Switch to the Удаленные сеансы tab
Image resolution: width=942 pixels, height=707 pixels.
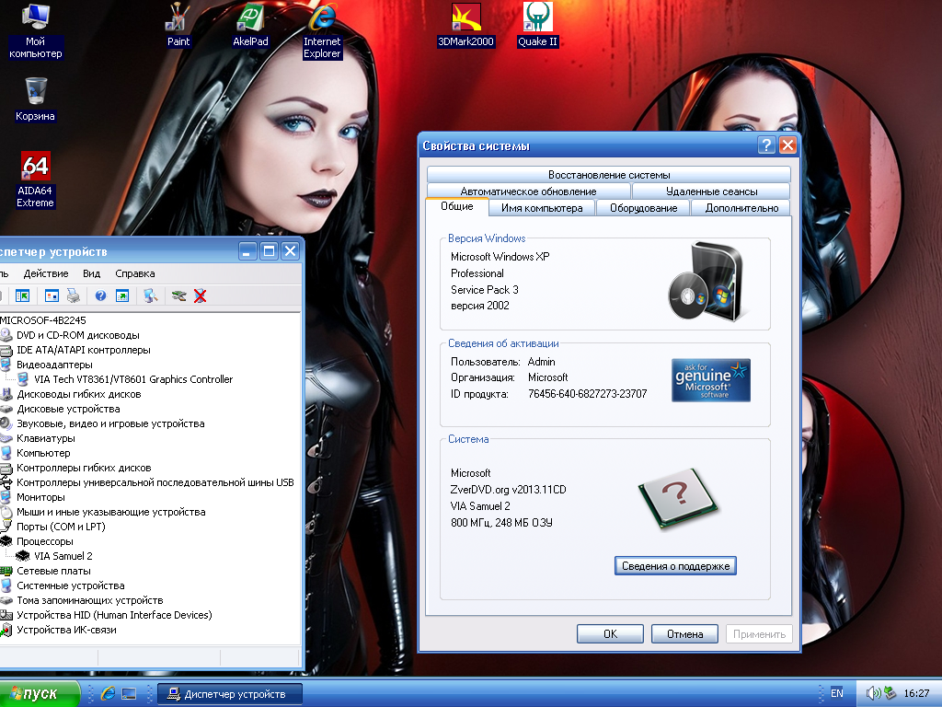pos(711,191)
